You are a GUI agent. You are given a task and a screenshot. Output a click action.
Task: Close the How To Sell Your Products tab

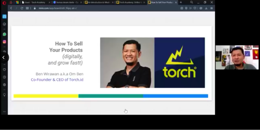click(176, 2)
